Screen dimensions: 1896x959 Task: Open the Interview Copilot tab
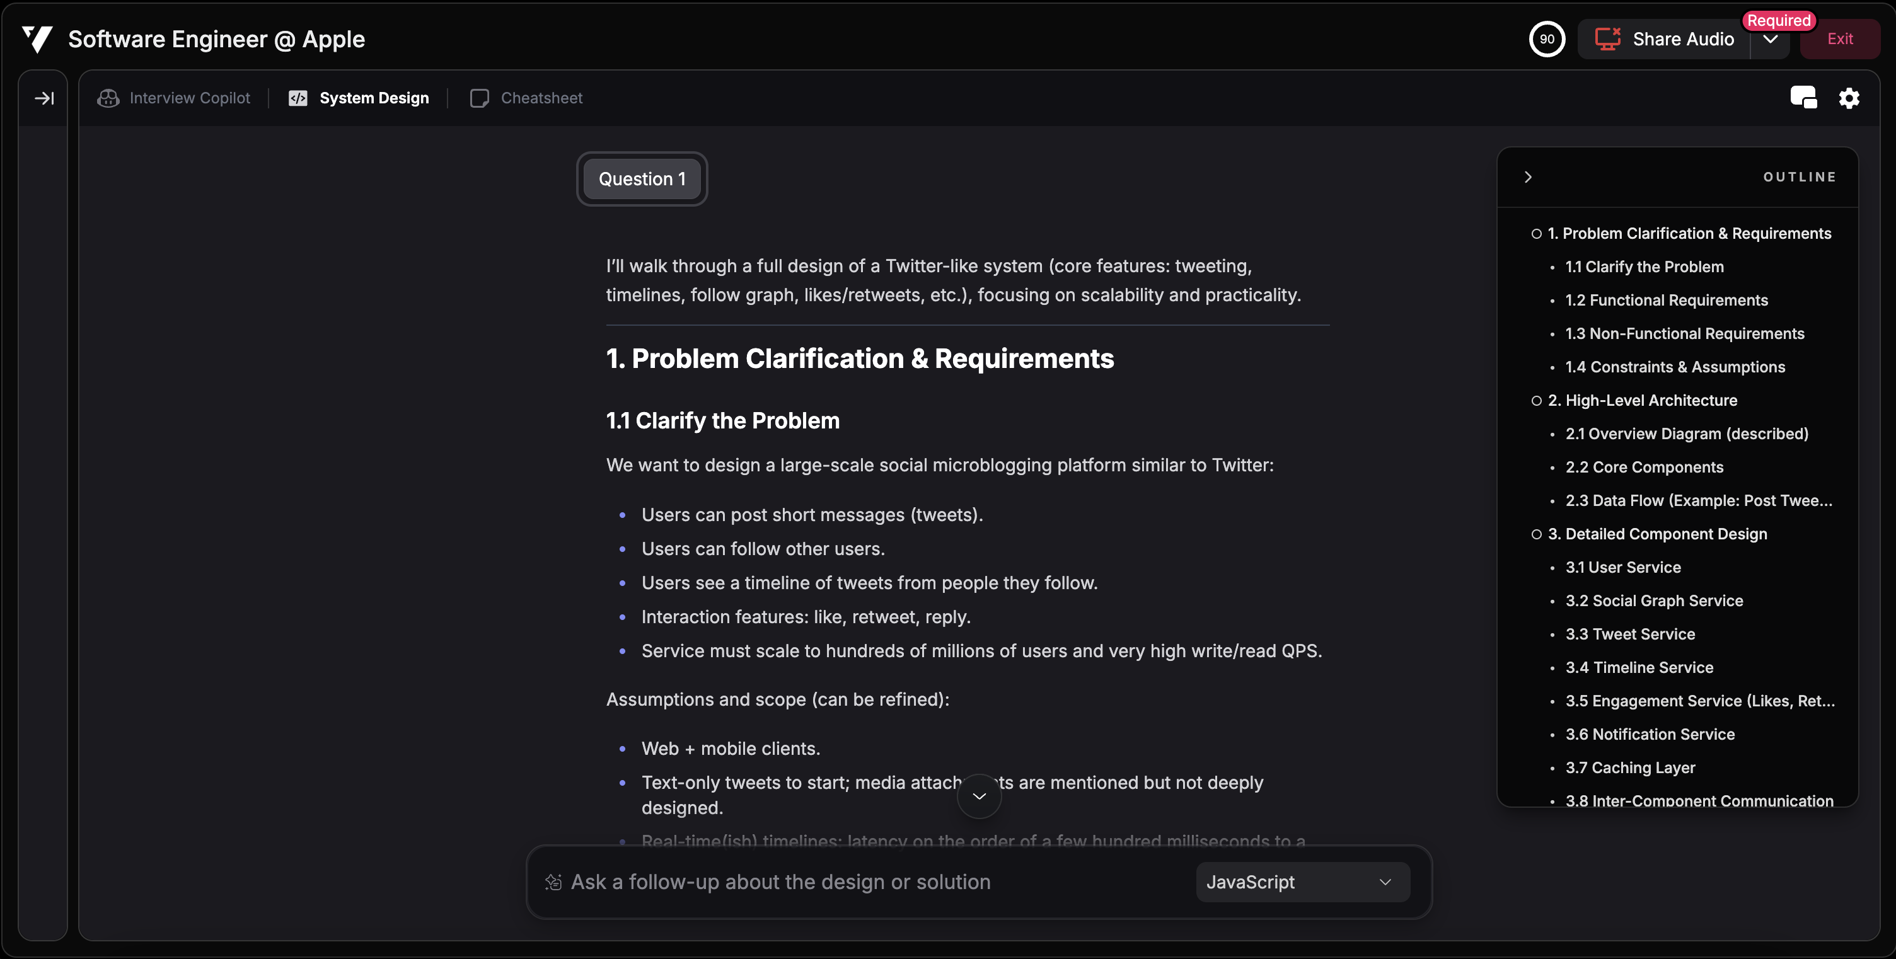[175, 98]
